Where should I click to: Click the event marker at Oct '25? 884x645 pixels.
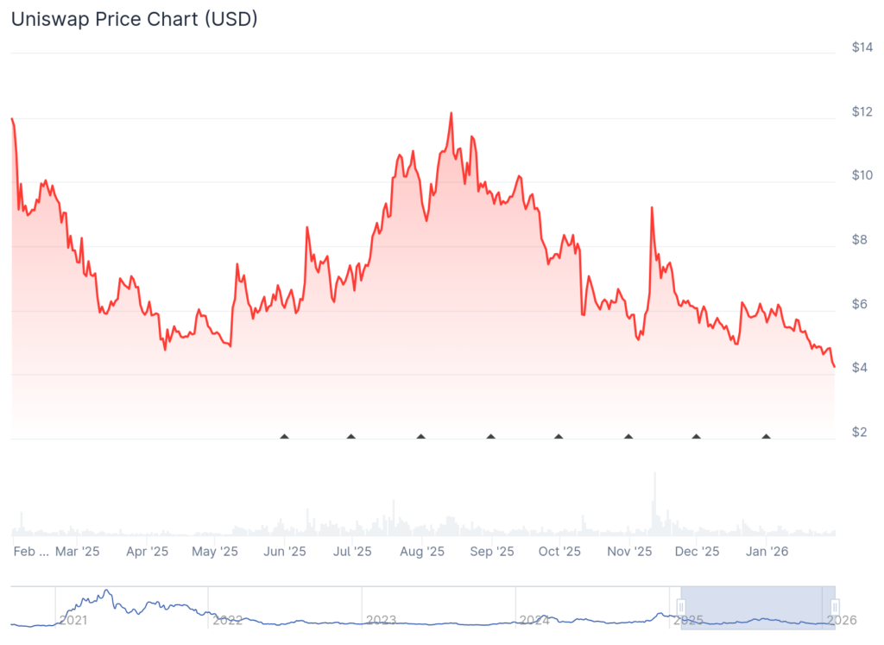(x=559, y=436)
